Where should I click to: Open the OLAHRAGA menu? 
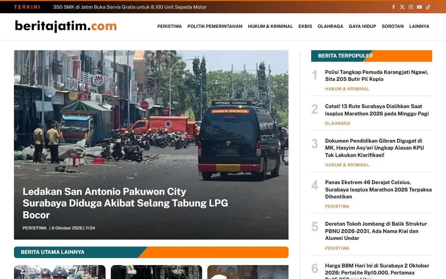pyautogui.click(x=330, y=26)
